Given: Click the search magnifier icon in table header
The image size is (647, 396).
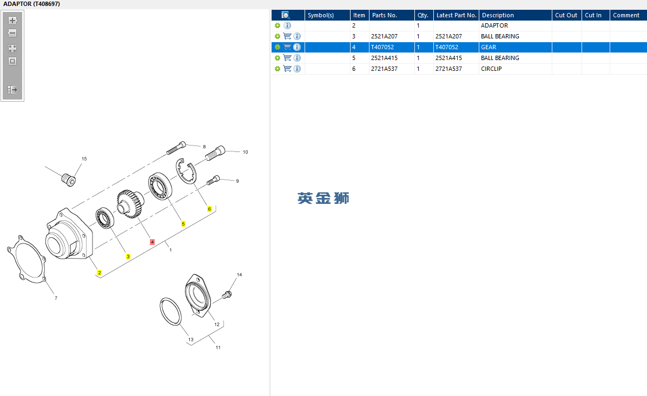Looking at the screenshot, I should (286, 15).
